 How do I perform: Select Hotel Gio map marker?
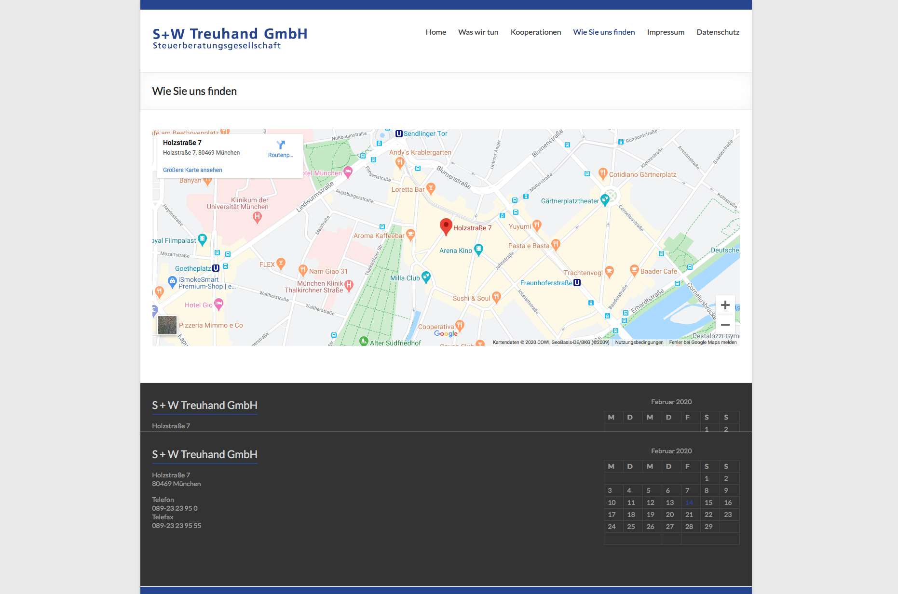pyautogui.click(x=218, y=304)
